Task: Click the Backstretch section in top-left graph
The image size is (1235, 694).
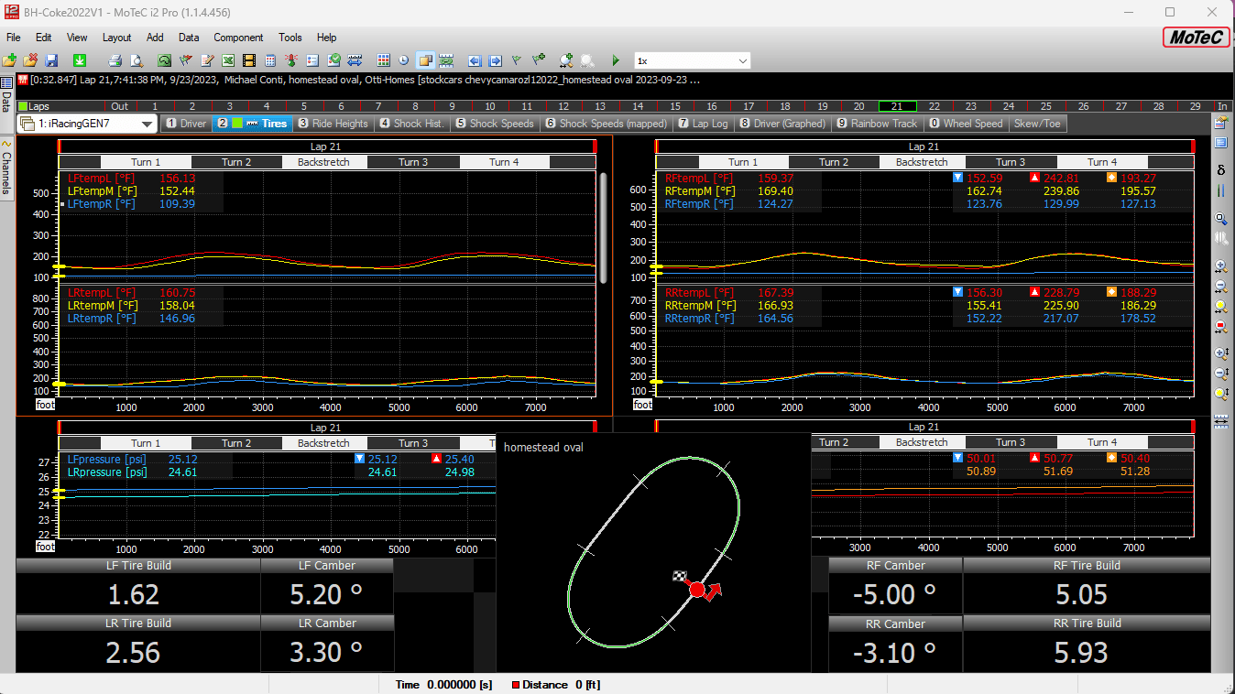Action: click(x=323, y=162)
